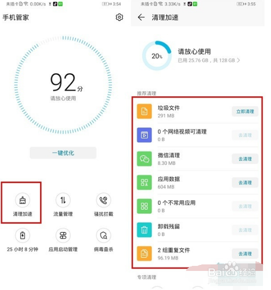Image resolution: width=271 pixels, height=290 pixels.
Task: Click 去清理 for 微信清理
Action: coord(245,159)
